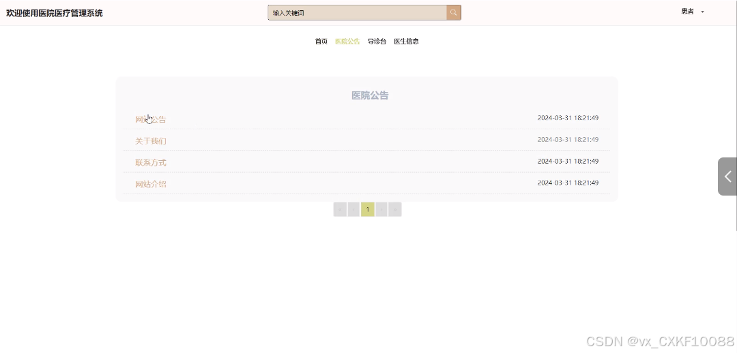Click the search magnifier icon button

pos(454,13)
